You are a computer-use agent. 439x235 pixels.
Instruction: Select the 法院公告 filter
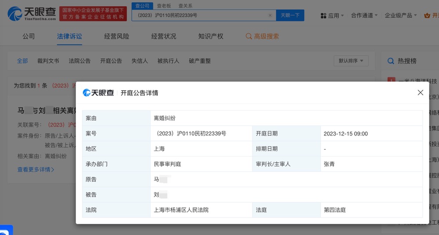pyautogui.click(x=79, y=61)
